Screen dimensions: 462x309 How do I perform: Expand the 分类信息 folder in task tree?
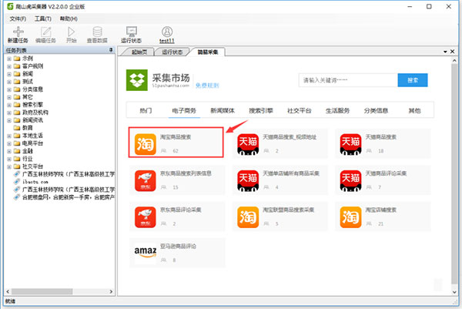[9, 89]
